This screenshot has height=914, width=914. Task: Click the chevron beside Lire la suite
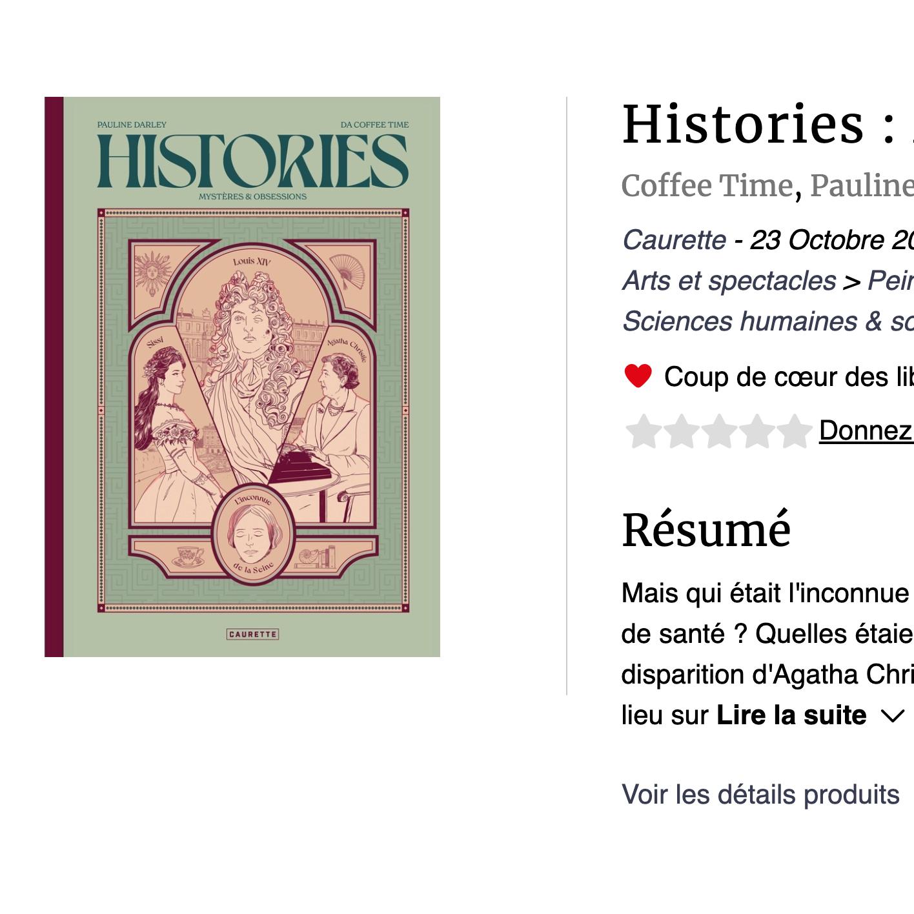[892, 715]
